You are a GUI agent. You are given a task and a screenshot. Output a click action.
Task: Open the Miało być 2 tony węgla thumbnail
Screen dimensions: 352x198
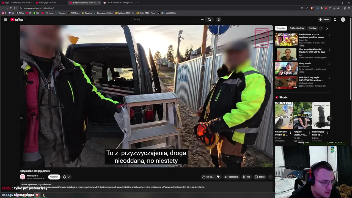click(286, 83)
